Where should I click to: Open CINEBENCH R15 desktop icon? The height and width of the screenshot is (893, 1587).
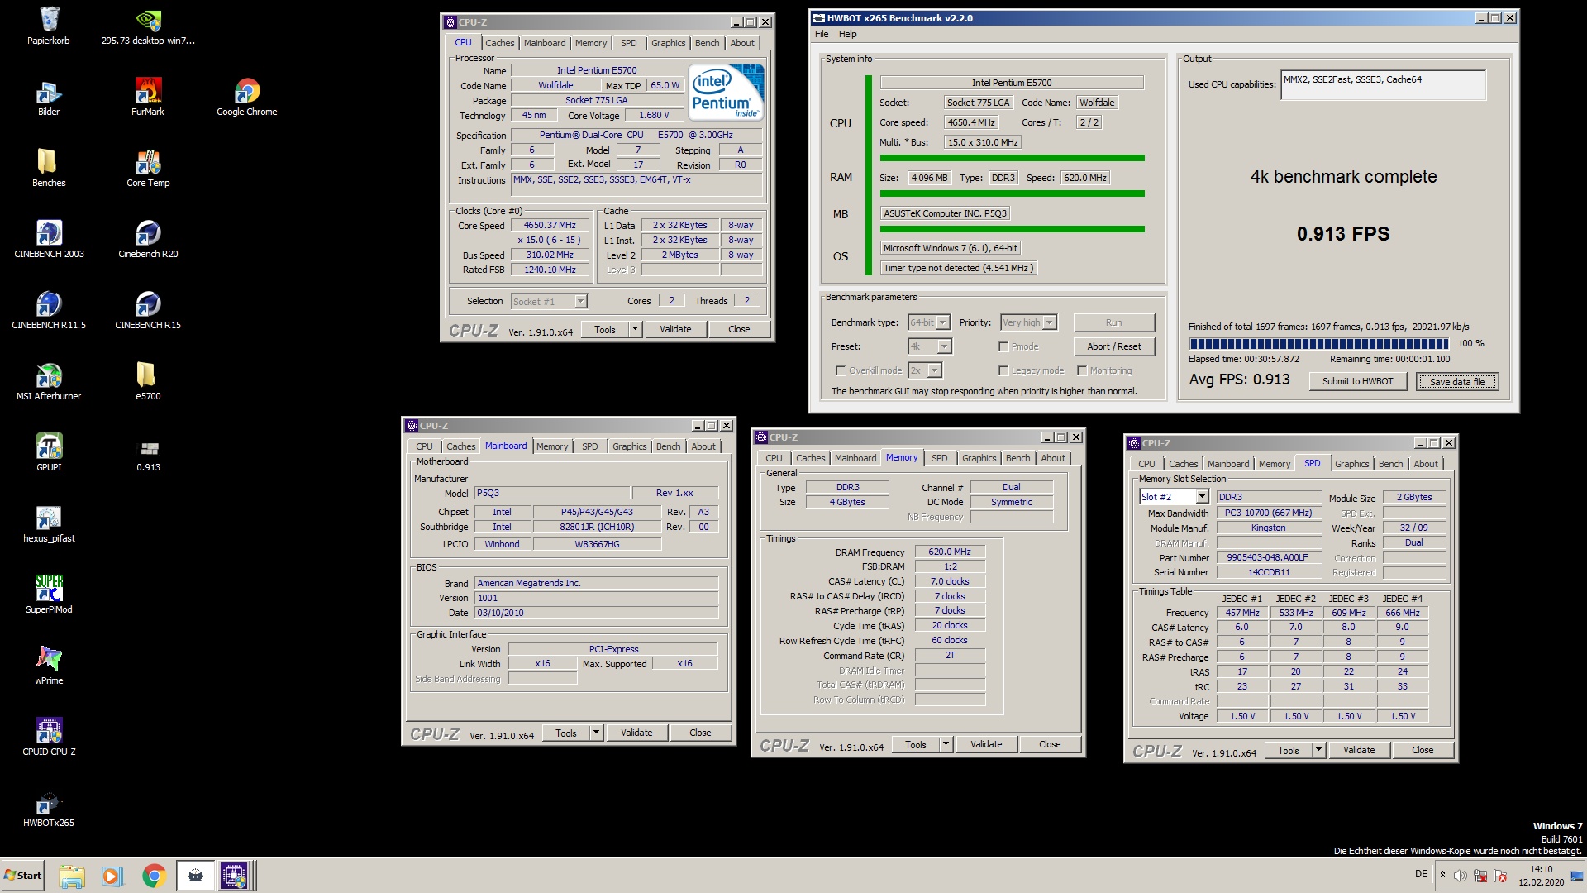(148, 309)
